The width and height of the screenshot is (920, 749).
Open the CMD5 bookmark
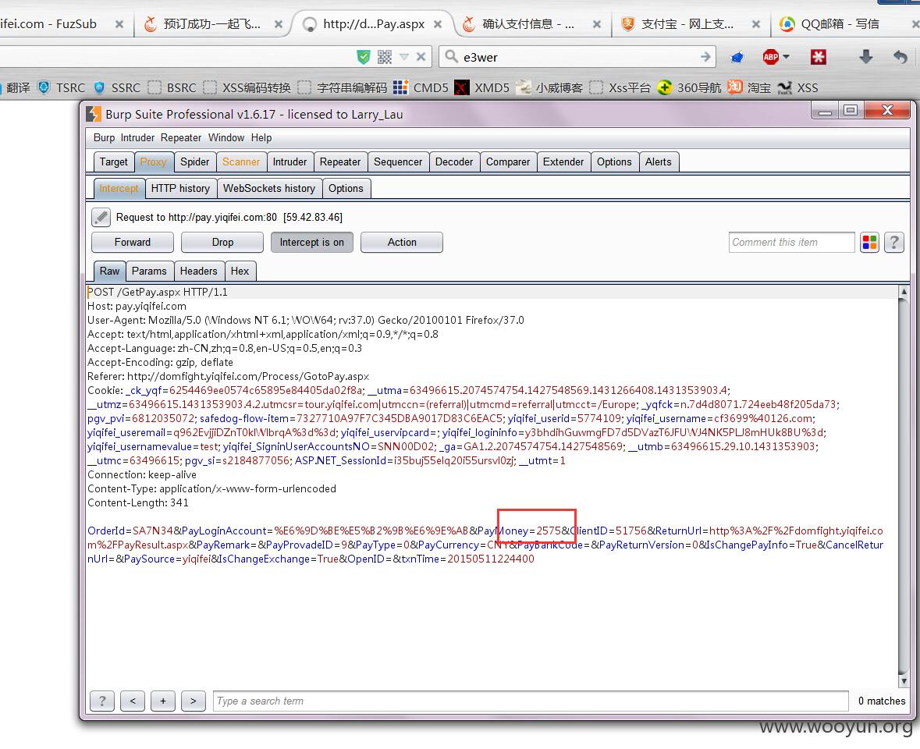pos(421,87)
